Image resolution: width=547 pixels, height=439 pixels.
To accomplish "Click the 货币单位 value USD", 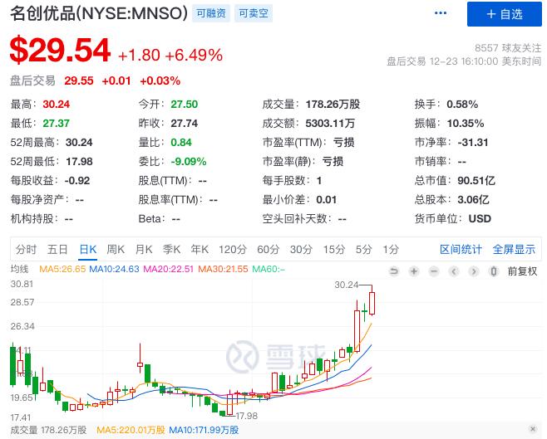I will coord(480,218).
